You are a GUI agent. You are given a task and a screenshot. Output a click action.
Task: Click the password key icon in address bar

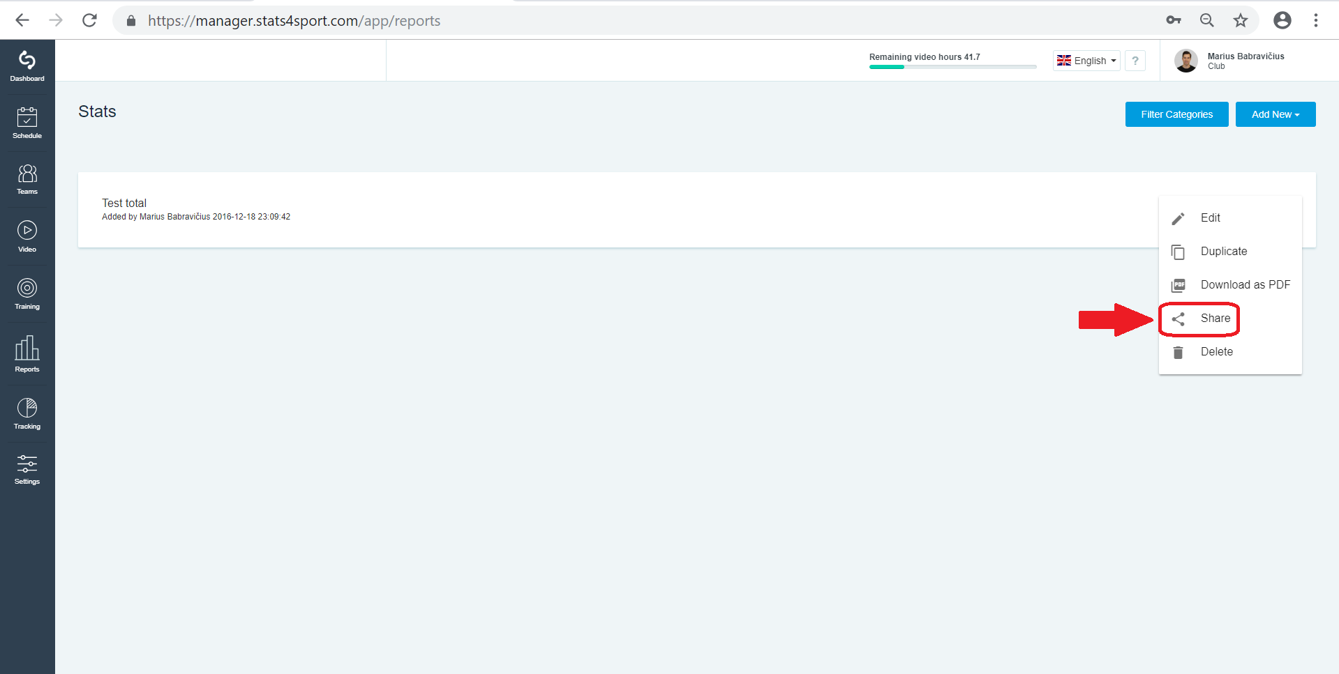pyautogui.click(x=1174, y=20)
